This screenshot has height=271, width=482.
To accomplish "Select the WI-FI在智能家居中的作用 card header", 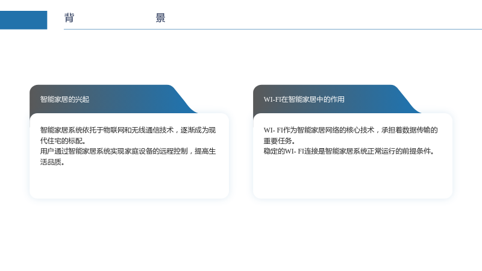I will pos(304,99).
